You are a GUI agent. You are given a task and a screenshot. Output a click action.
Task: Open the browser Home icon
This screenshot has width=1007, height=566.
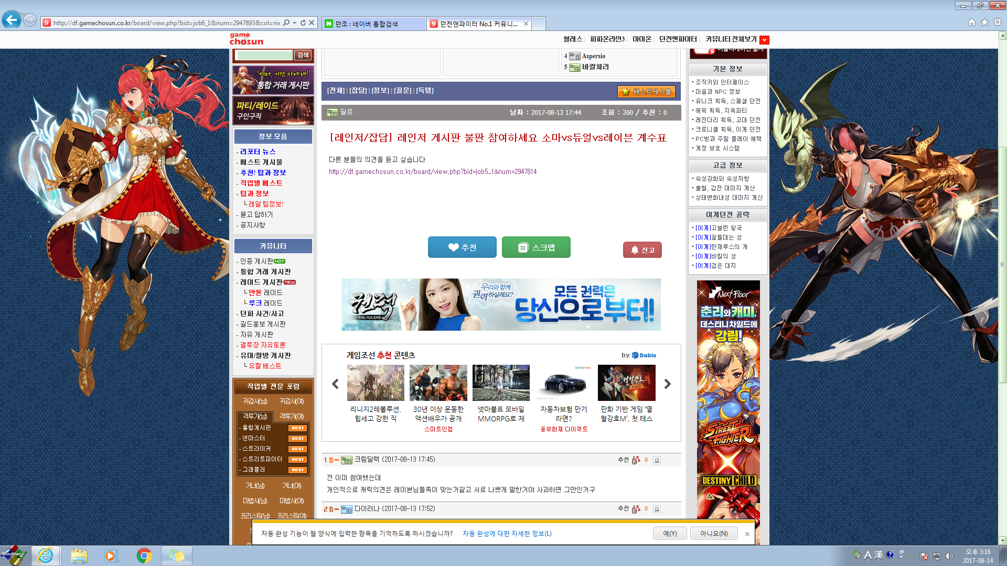pyautogui.click(x=971, y=23)
